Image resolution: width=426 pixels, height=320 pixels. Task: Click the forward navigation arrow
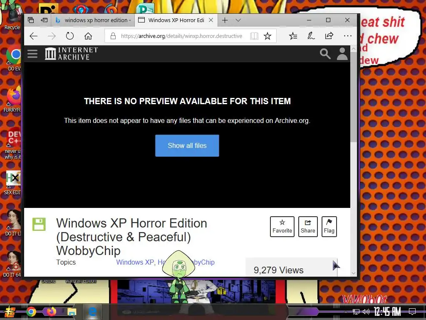click(52, 36)
